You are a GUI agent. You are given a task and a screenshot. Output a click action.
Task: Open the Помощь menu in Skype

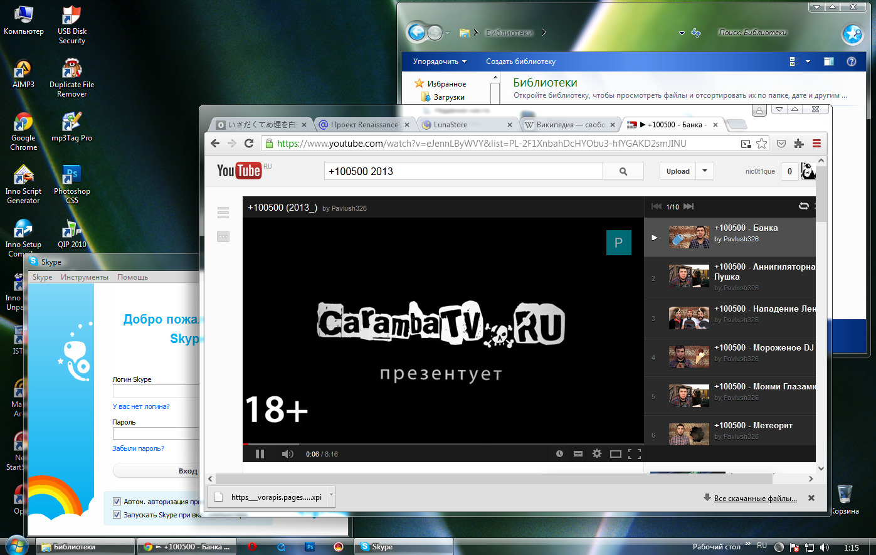click(132, 277)
